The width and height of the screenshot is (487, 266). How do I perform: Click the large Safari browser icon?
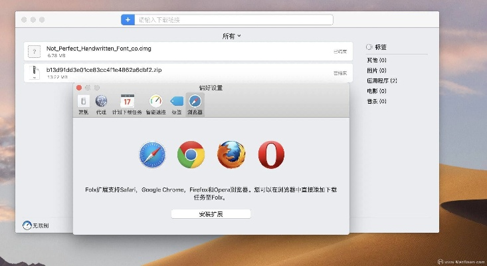(x=152, y=154)
